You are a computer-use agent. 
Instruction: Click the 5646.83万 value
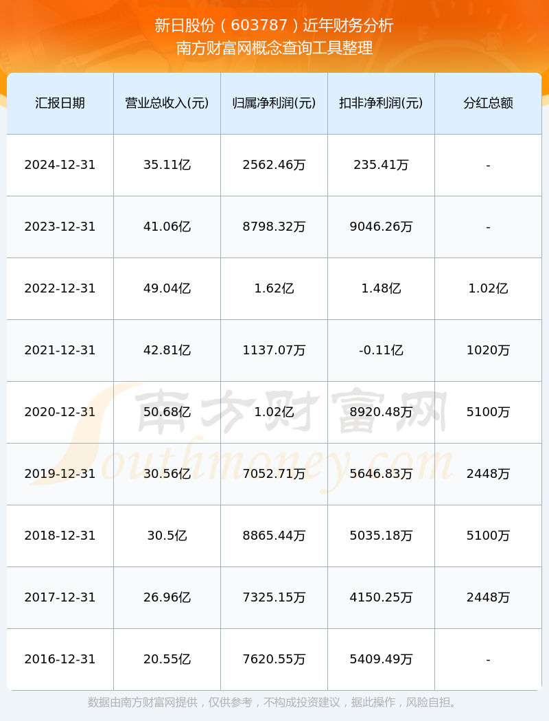coord(382,474)
